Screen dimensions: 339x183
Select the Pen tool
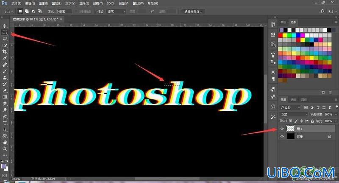(x=5, y=116)
